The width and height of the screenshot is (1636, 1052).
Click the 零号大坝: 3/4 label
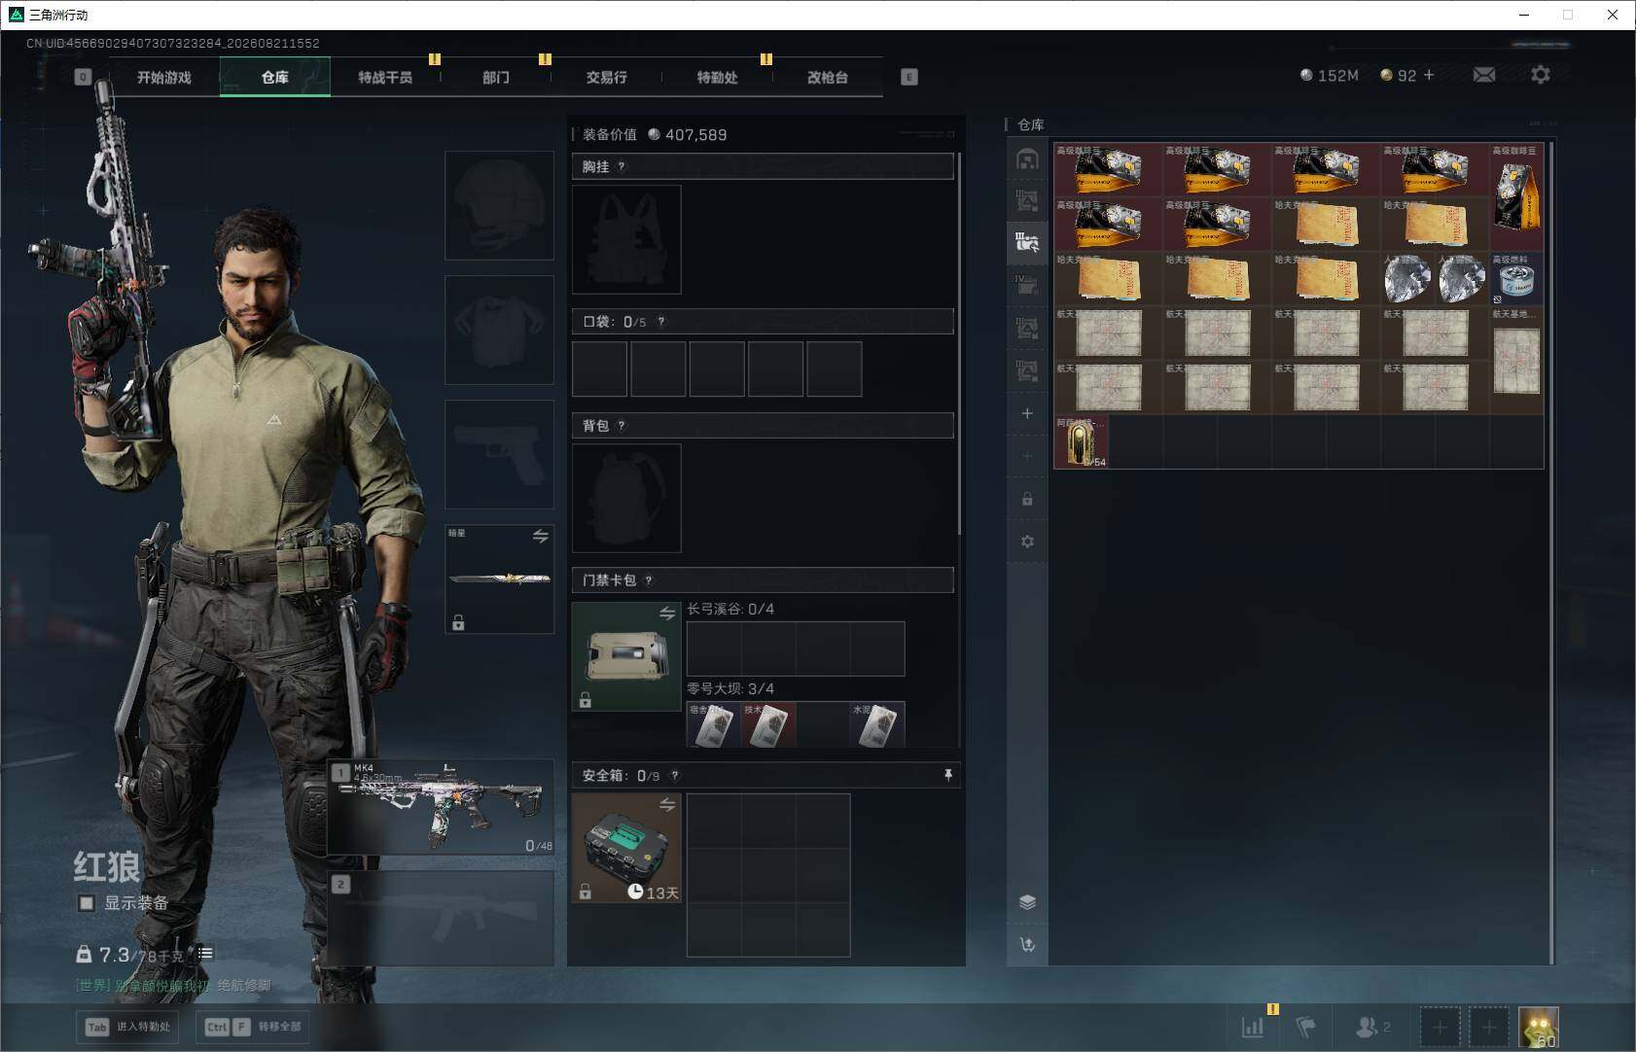click(730, 688)
